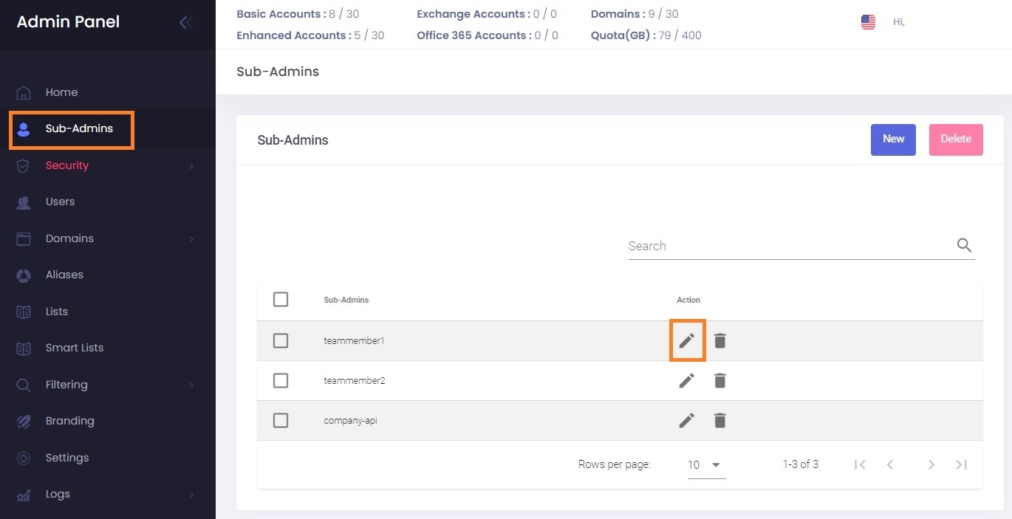Click the Admin Panel title
Image resolution: width=1012 pixels, height=519 pixels.
(68, 22)
